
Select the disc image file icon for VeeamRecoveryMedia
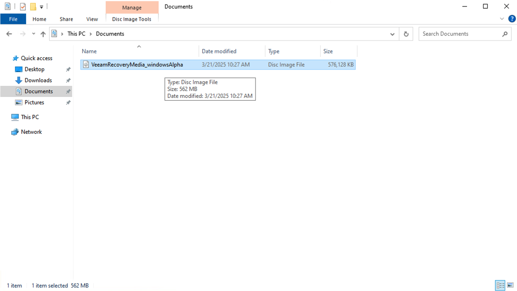(86, 64)
